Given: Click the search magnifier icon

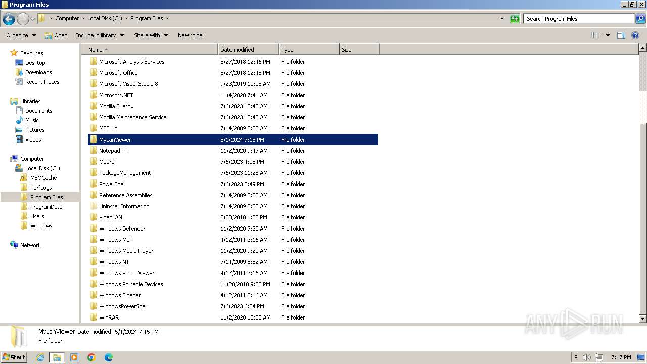Looking at the screenshot, I should click(640, 19).
